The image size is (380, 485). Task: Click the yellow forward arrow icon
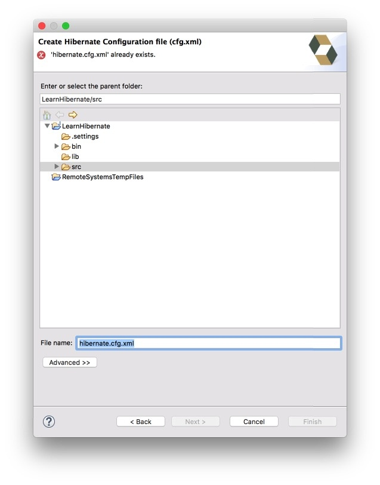[x=73, y=115]
